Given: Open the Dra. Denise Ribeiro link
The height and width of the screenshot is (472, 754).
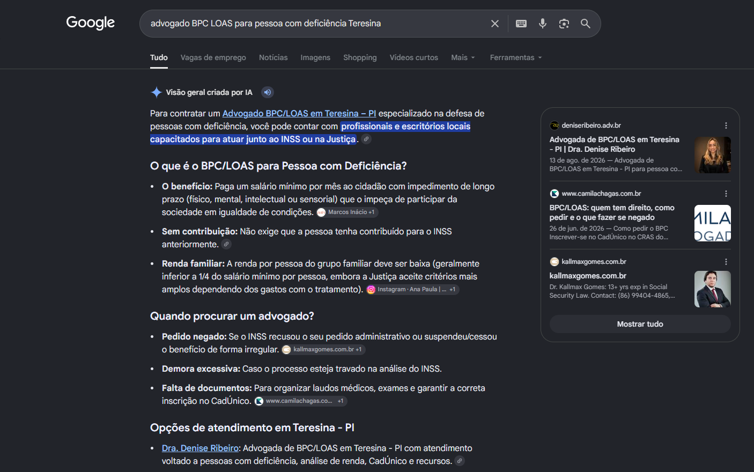Looking at the screenshot, I should pos(201,448).
